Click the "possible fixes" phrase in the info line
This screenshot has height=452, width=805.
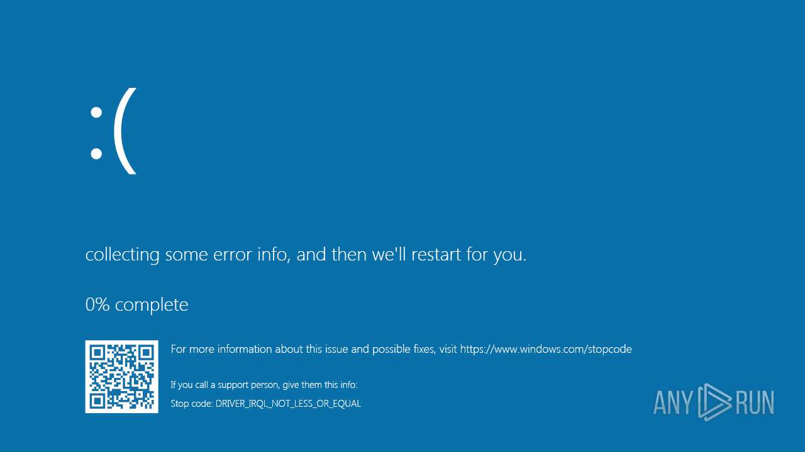[x=403, y=349]
